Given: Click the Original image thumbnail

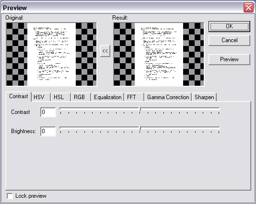Looking at the screenshot, I should coord(51,54).
